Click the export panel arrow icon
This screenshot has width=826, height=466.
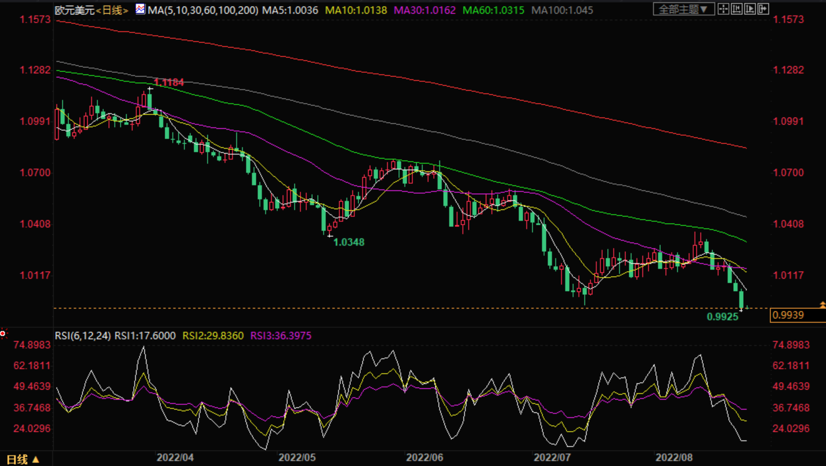(763, 9)
